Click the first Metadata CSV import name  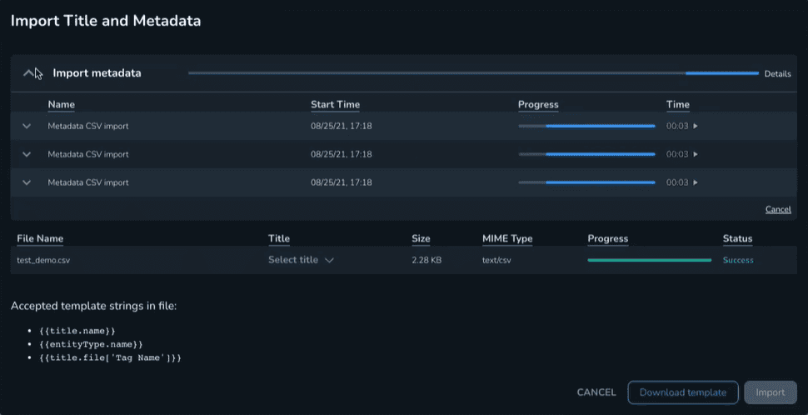coord(88,126)
